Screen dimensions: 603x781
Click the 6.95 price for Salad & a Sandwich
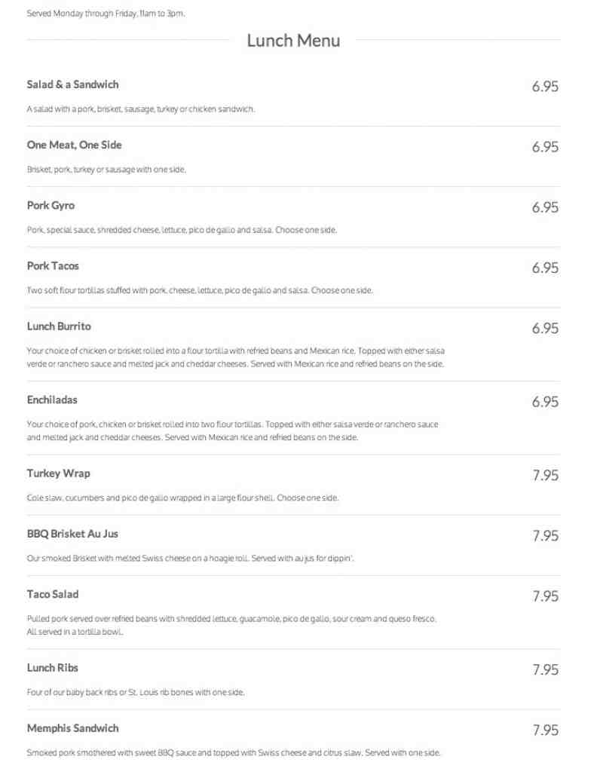pos(545,86)
